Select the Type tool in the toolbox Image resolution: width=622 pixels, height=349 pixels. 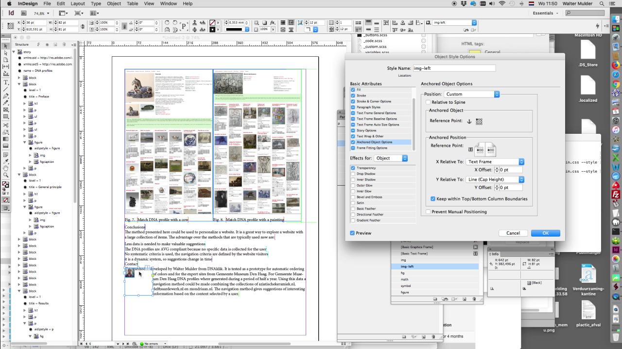[x=6, y=82]
